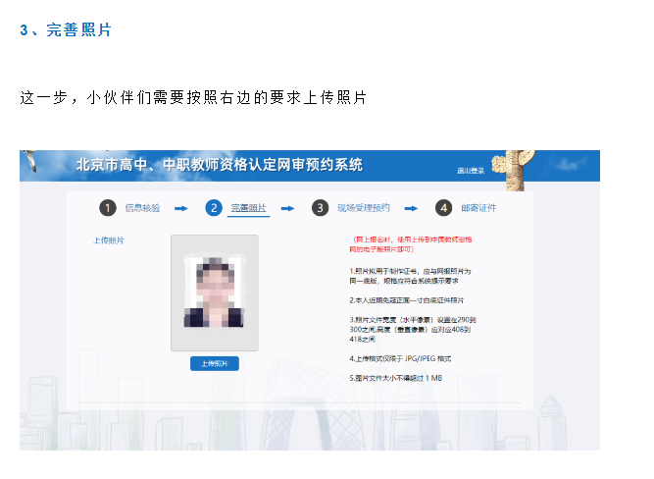Click requirement 1 about 制作证书 photo
This screenshot has width=654, height=479.
point(410,276)
